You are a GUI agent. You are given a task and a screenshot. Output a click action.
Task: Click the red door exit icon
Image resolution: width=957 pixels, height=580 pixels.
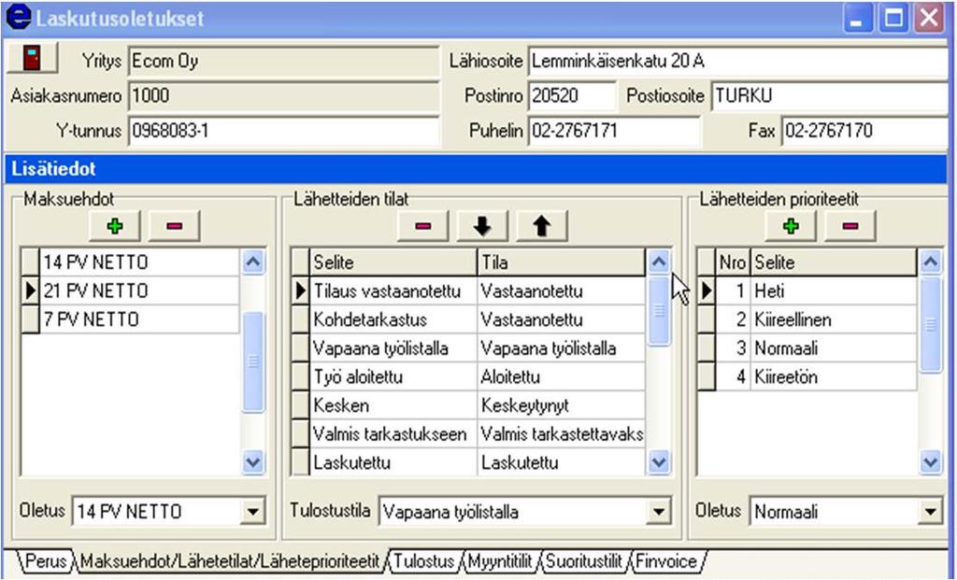click(x=33, y=59)
